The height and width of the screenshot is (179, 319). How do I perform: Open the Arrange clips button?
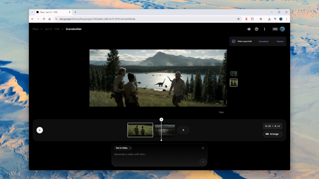point(272,134)
